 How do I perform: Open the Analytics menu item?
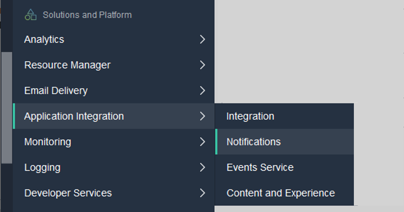click(x=44, y=39)
